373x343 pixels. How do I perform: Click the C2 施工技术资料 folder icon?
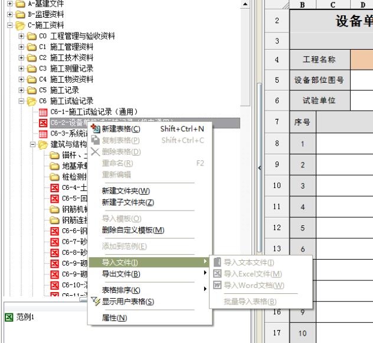[x=32, y=58]
